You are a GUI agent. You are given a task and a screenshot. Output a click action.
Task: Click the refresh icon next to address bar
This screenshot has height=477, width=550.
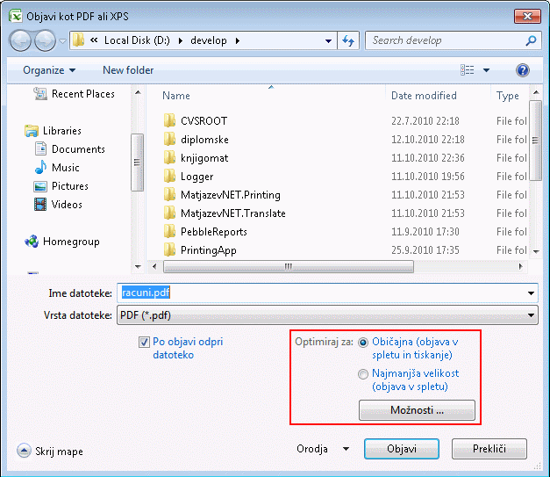pyautogui.click(x=348, y=40)
